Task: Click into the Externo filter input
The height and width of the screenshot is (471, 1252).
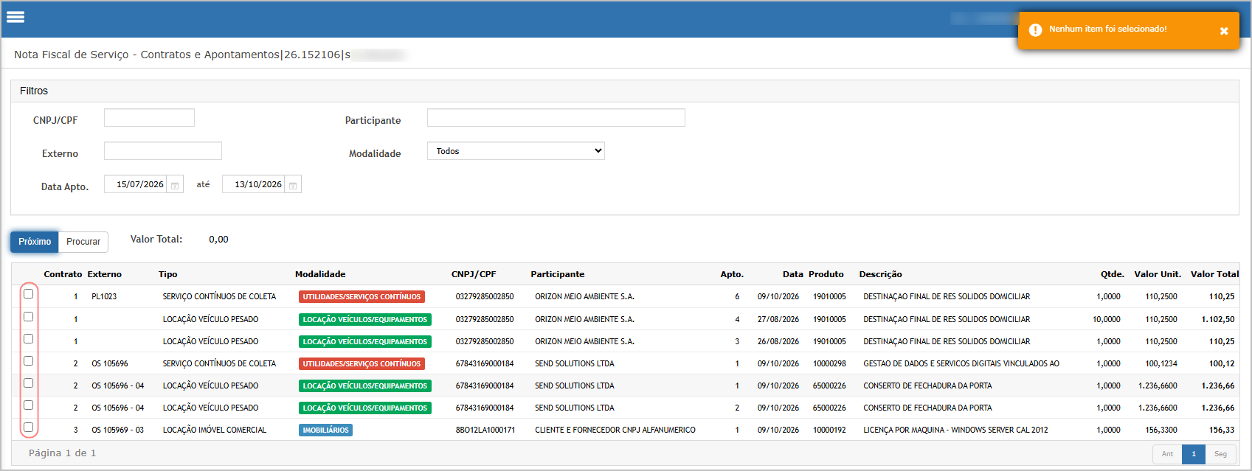Action: [163, 151]
